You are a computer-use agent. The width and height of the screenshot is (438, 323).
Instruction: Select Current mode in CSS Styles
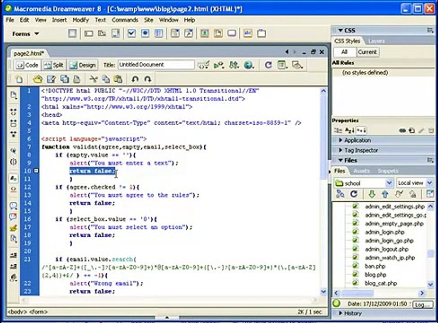coord(368,52)
